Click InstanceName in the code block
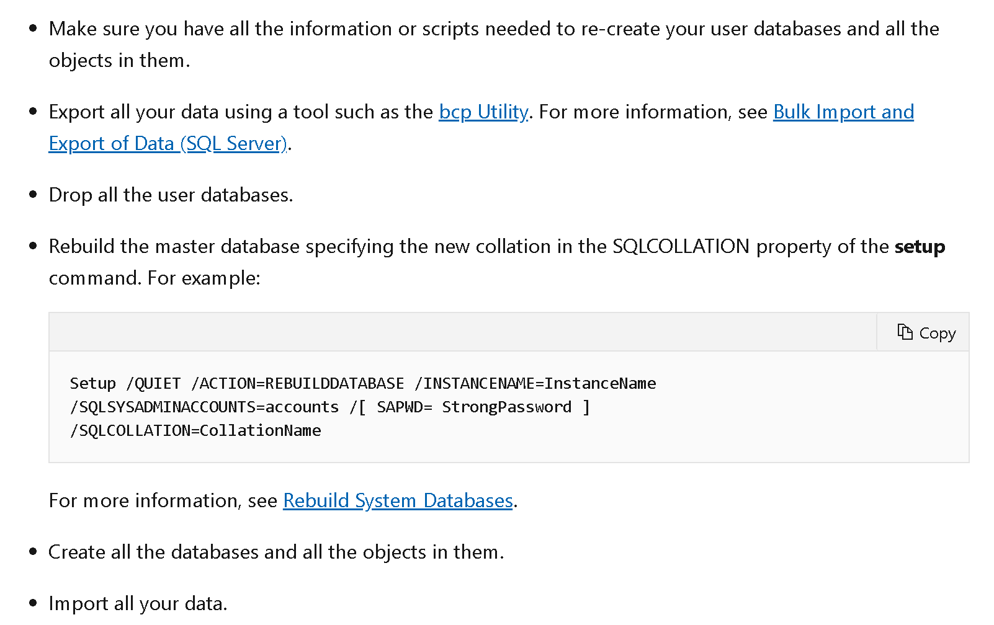 coord(600,383)
